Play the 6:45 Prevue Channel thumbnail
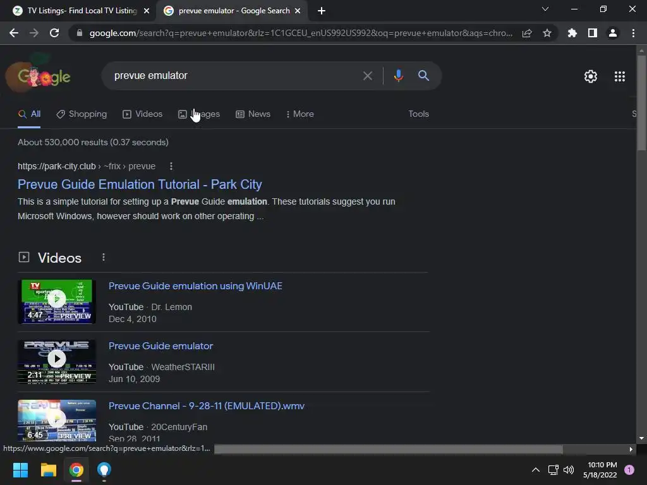This screenshot has height=485, width=647. pos(57,420)
